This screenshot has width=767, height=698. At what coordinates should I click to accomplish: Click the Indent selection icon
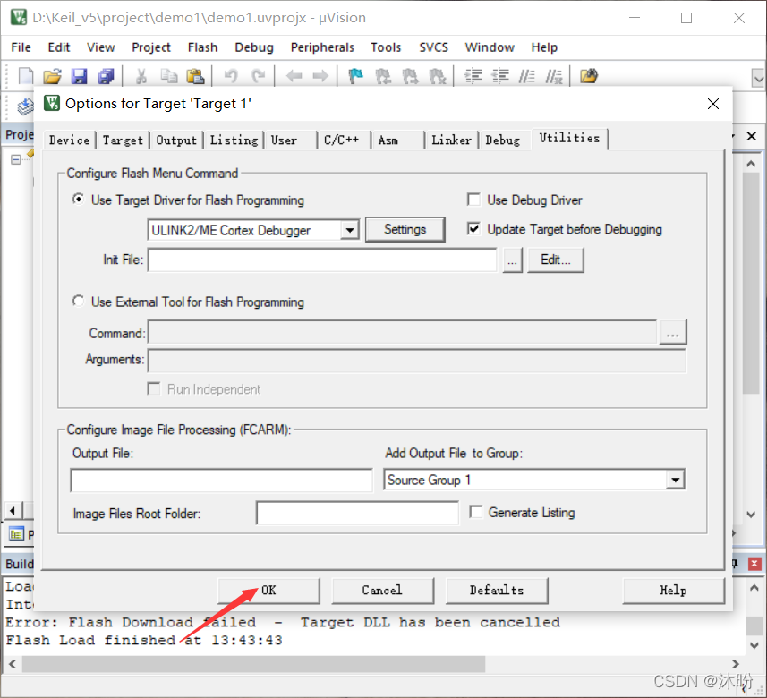pos(473,76)
